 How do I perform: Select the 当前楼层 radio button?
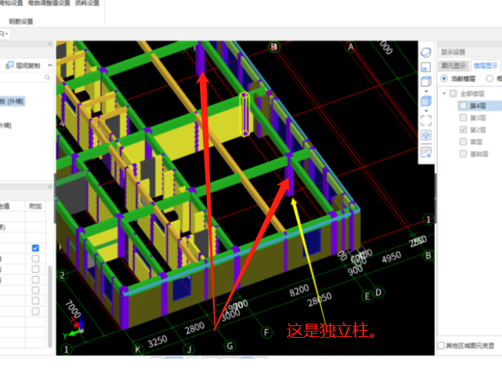point(444,79)
